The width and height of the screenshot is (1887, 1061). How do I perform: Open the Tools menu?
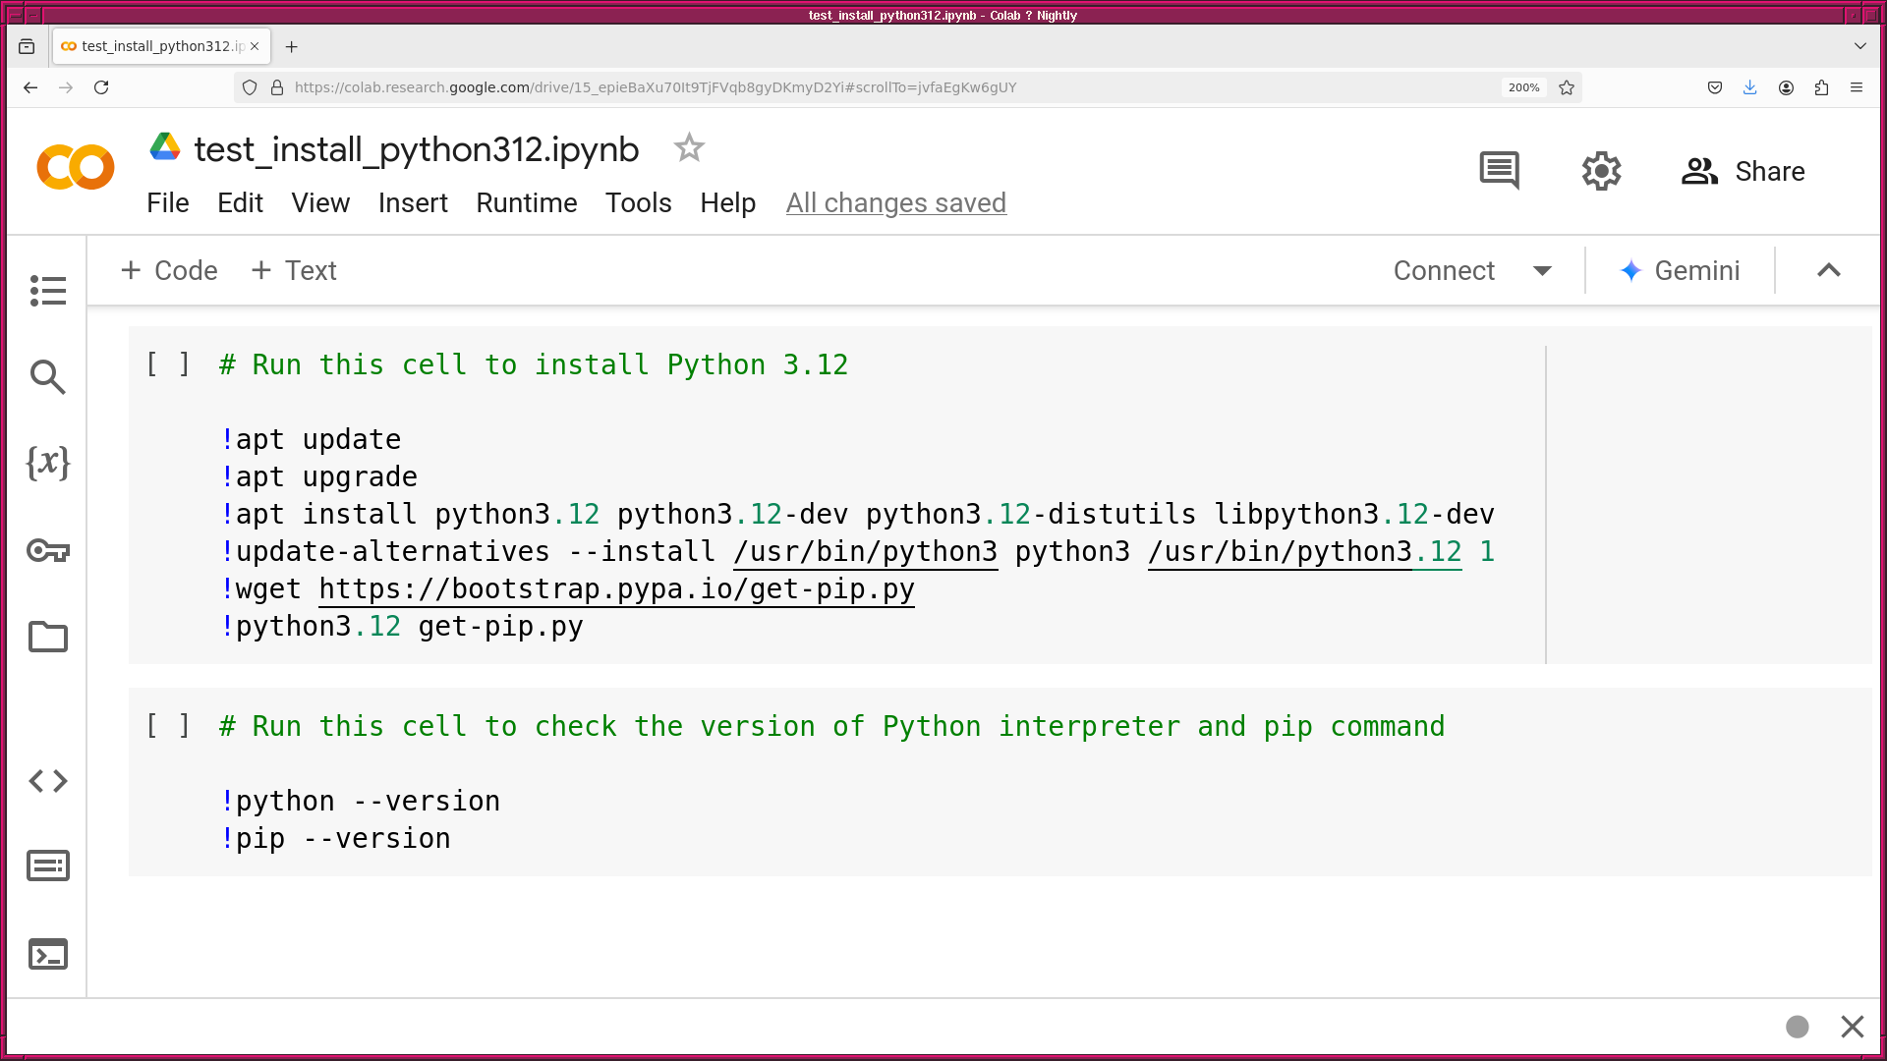[x=638, y=203]
